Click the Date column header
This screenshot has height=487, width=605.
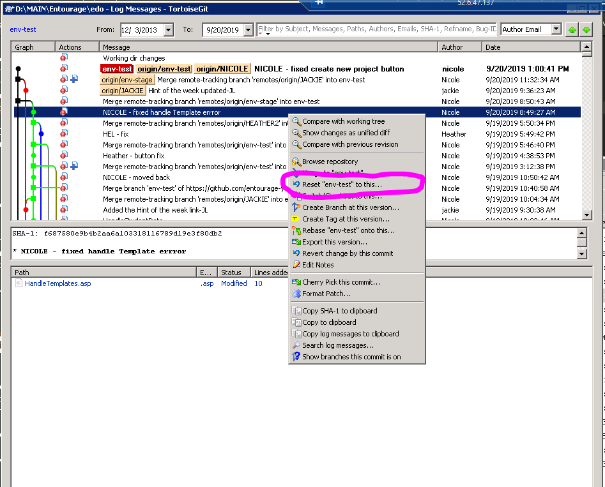click(531, 47)
